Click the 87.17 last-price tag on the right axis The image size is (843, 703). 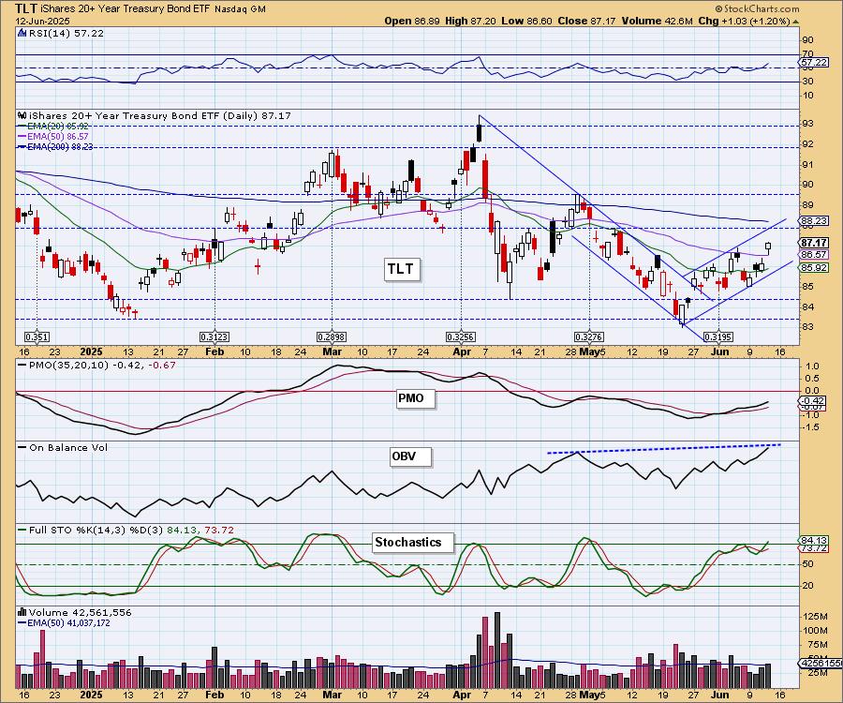(x=813, y=243)
